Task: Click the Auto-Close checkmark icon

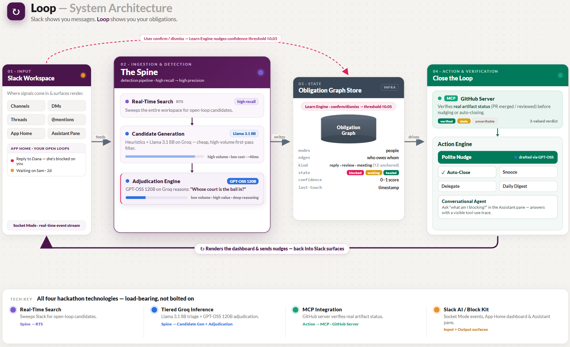Action: (x=443, y=172)
